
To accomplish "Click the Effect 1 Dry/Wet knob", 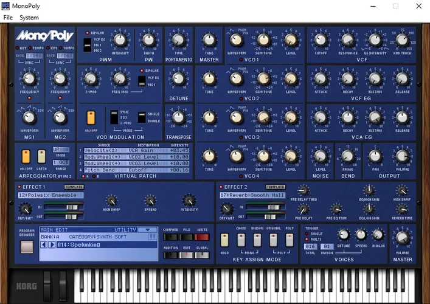I will (x=25, y=209).
